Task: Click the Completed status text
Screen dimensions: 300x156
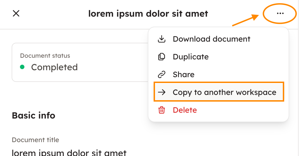Action: tap(54, 67)
